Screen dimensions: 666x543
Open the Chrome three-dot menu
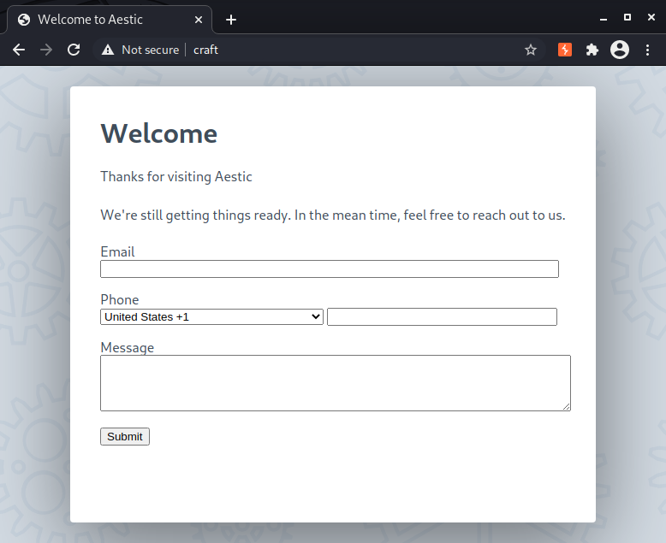click(647, 50)
